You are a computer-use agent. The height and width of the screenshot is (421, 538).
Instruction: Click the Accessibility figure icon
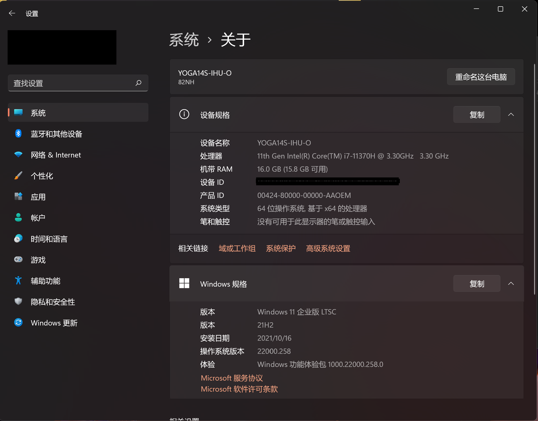pyautogui.click(x=18, y=281)
